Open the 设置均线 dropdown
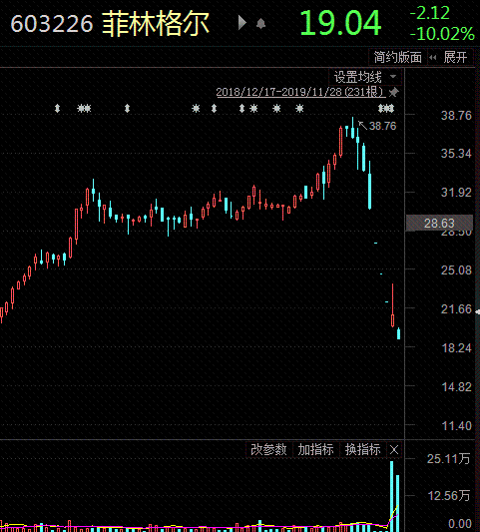Image resolution: width=480 pixels, height=532 pixels. click(x=365, y=77)
